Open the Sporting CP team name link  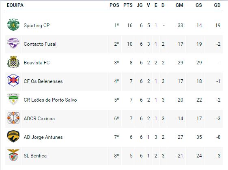point(37,25)
